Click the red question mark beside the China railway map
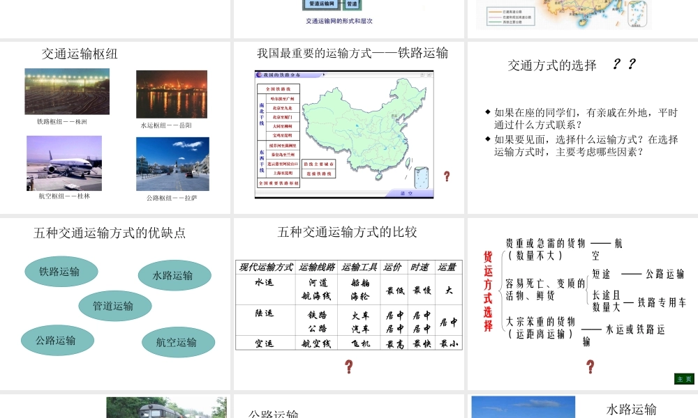Screen dimensions: 698x418 click(x=447, y=176)
